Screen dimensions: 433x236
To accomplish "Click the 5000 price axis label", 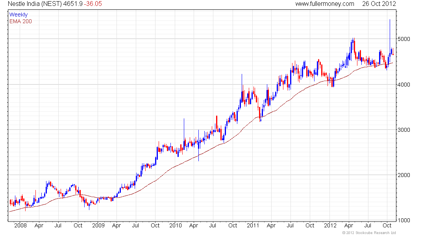I will point(404,39).
